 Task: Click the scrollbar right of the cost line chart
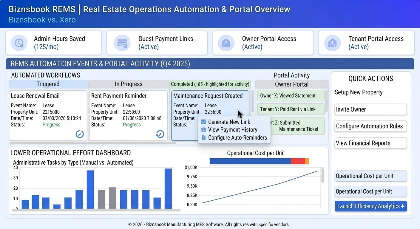point(322,176)
